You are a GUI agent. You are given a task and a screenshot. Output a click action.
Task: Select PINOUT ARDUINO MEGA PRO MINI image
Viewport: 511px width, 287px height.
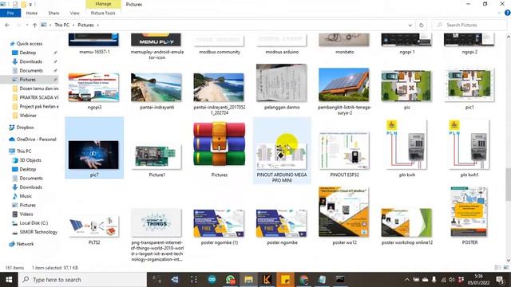282,156
